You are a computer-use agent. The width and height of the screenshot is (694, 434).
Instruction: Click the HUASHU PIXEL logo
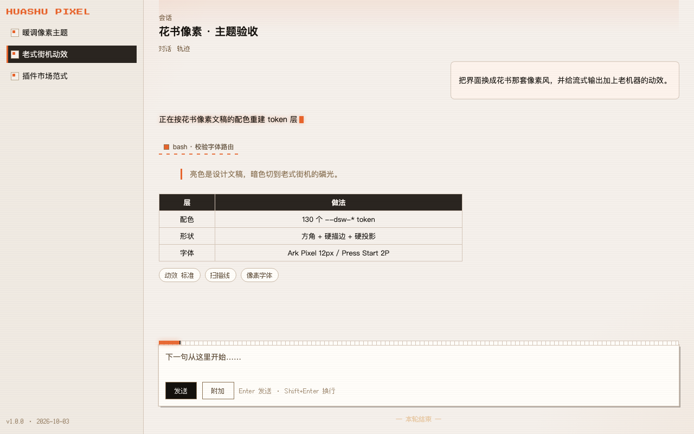pyautogui.click(x=48, y=11)
